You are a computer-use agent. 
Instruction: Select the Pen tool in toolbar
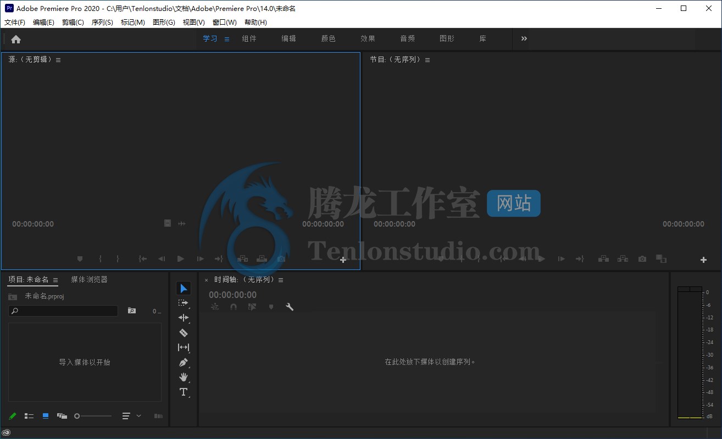(x=184, y=362)
